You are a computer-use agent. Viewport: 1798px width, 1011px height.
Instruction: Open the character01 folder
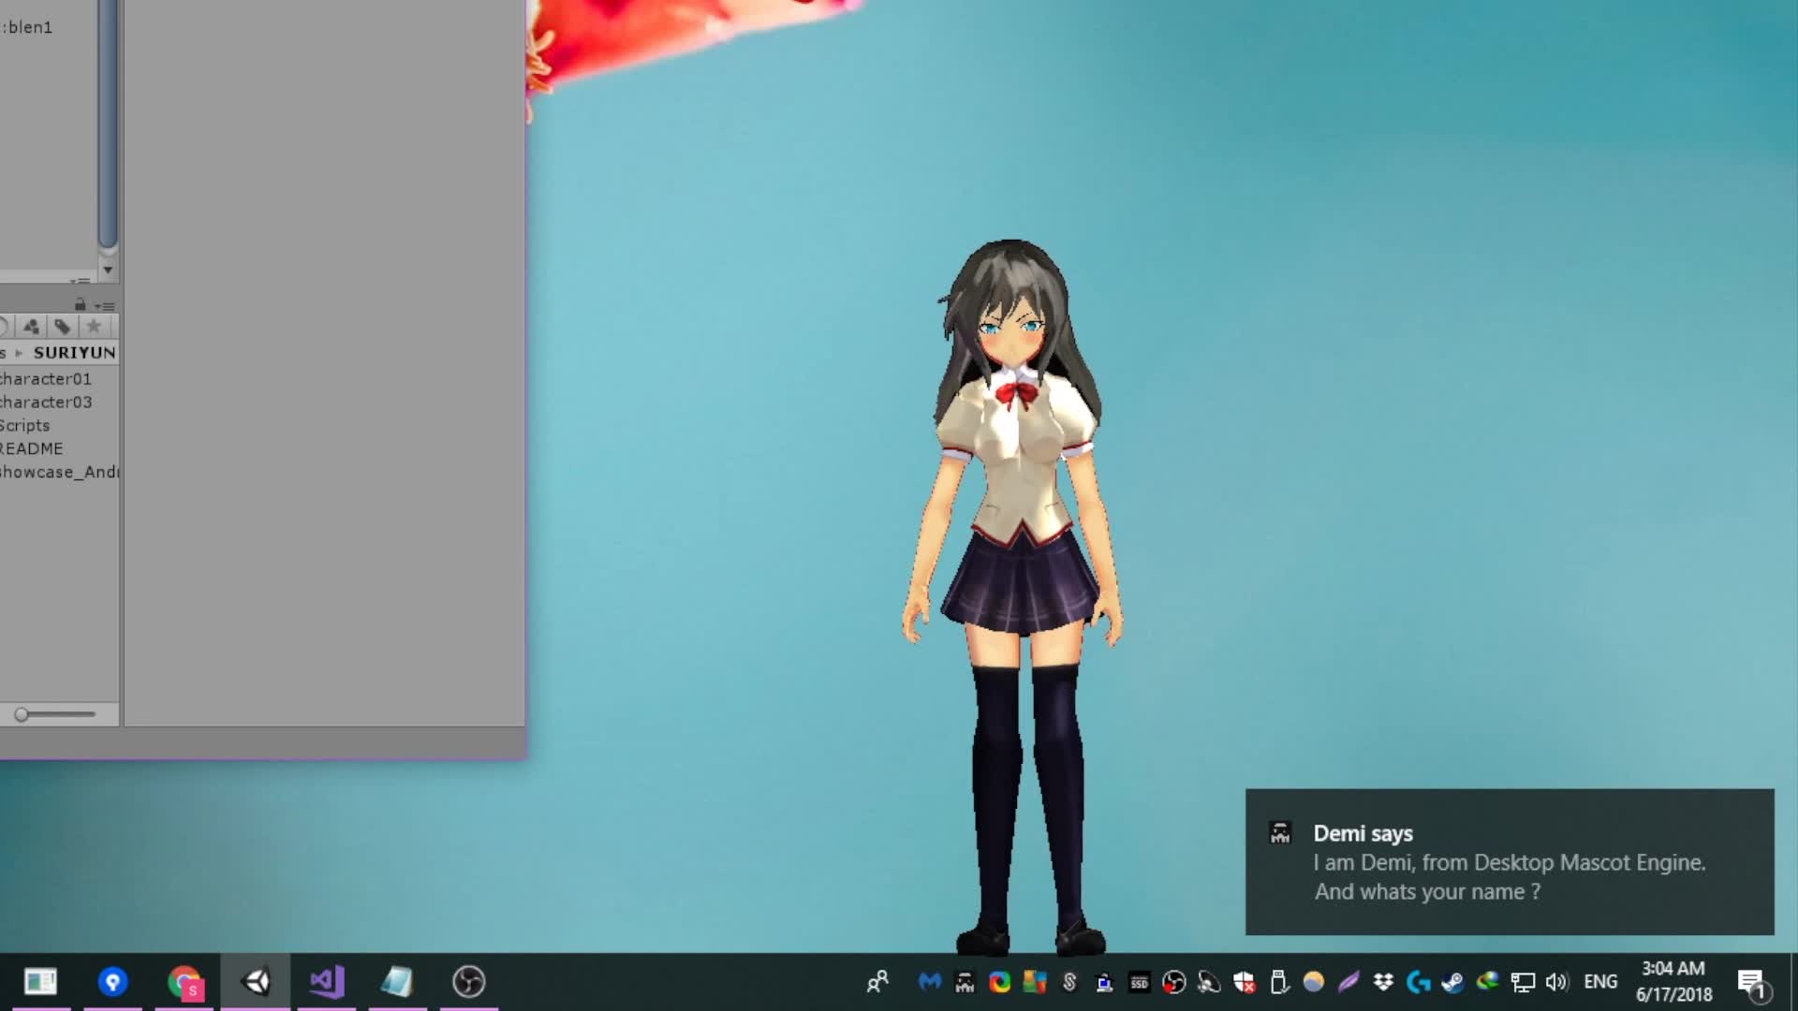(45, 379)
